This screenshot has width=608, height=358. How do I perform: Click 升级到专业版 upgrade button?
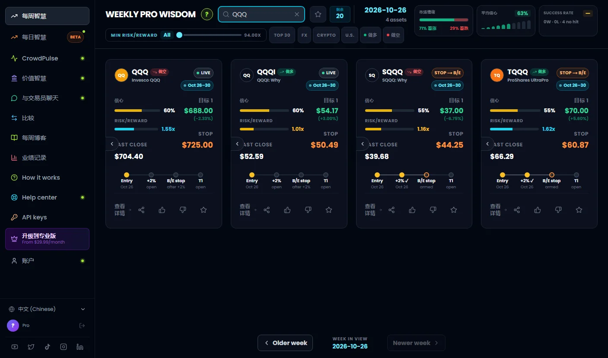pyautogui.click(x=47, y=239)
